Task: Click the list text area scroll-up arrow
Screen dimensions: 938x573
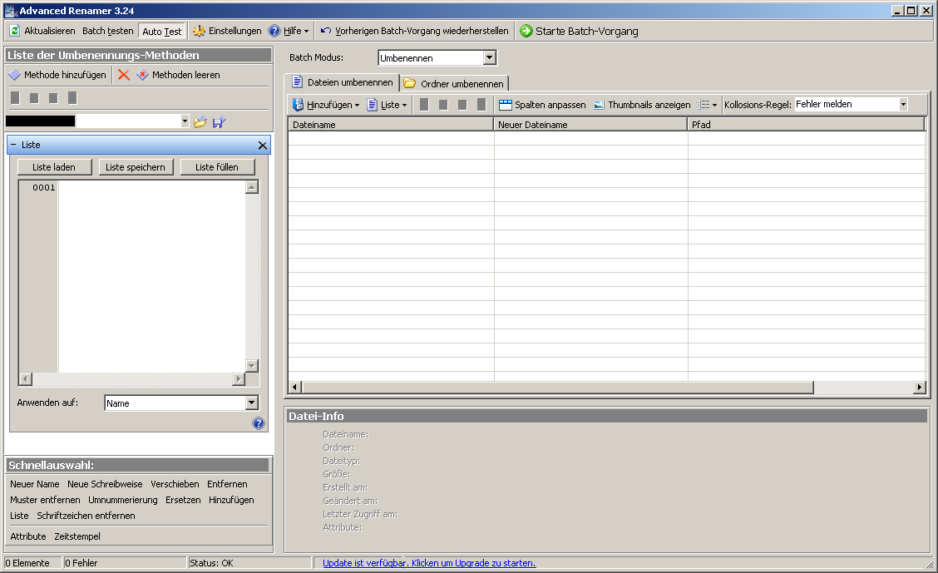Action: click(x=252, y=187)
